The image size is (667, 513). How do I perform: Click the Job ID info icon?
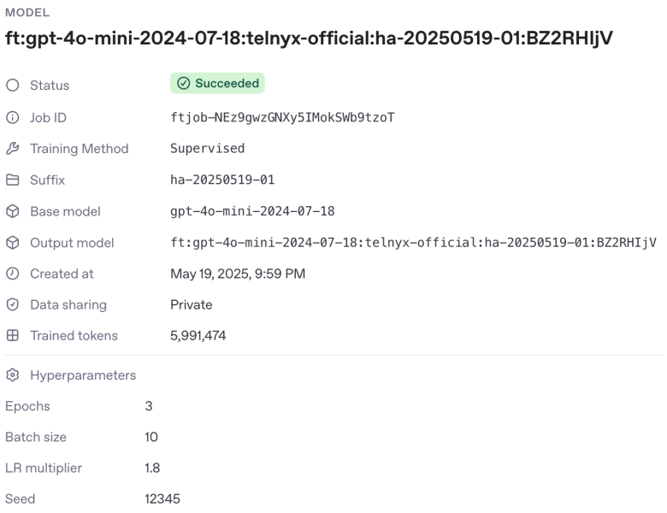[12, 117]
